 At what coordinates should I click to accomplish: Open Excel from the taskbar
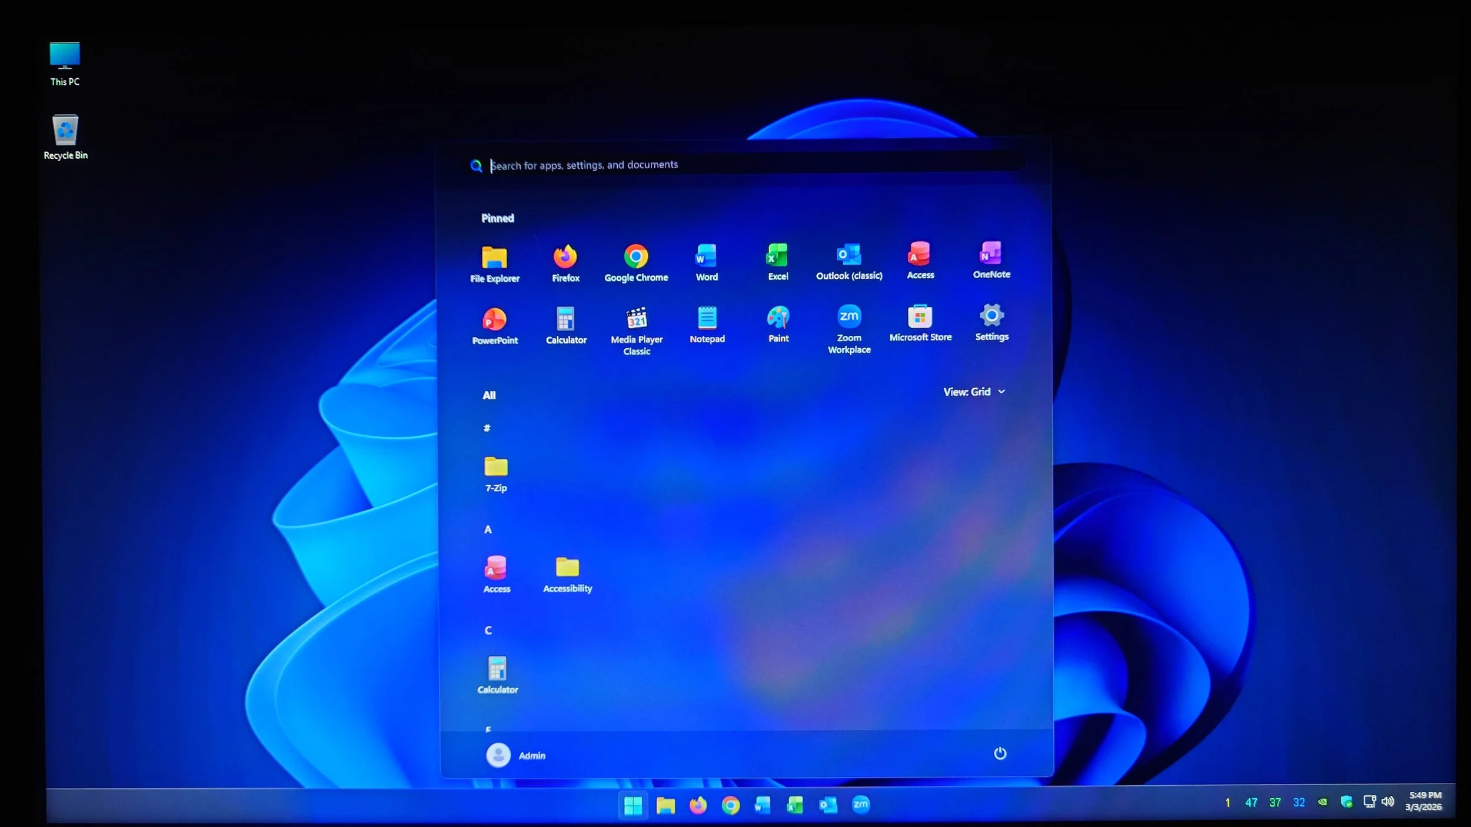pyautogui.click(x=795, y=805)
